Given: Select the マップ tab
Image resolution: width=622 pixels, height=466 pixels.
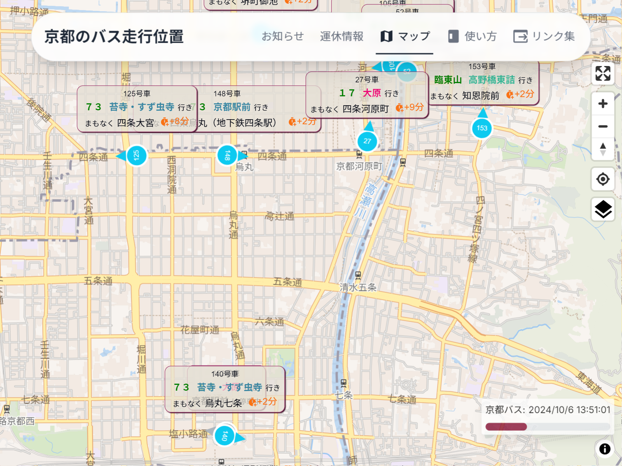Looking at the screenshot, I should coord(405,37).
